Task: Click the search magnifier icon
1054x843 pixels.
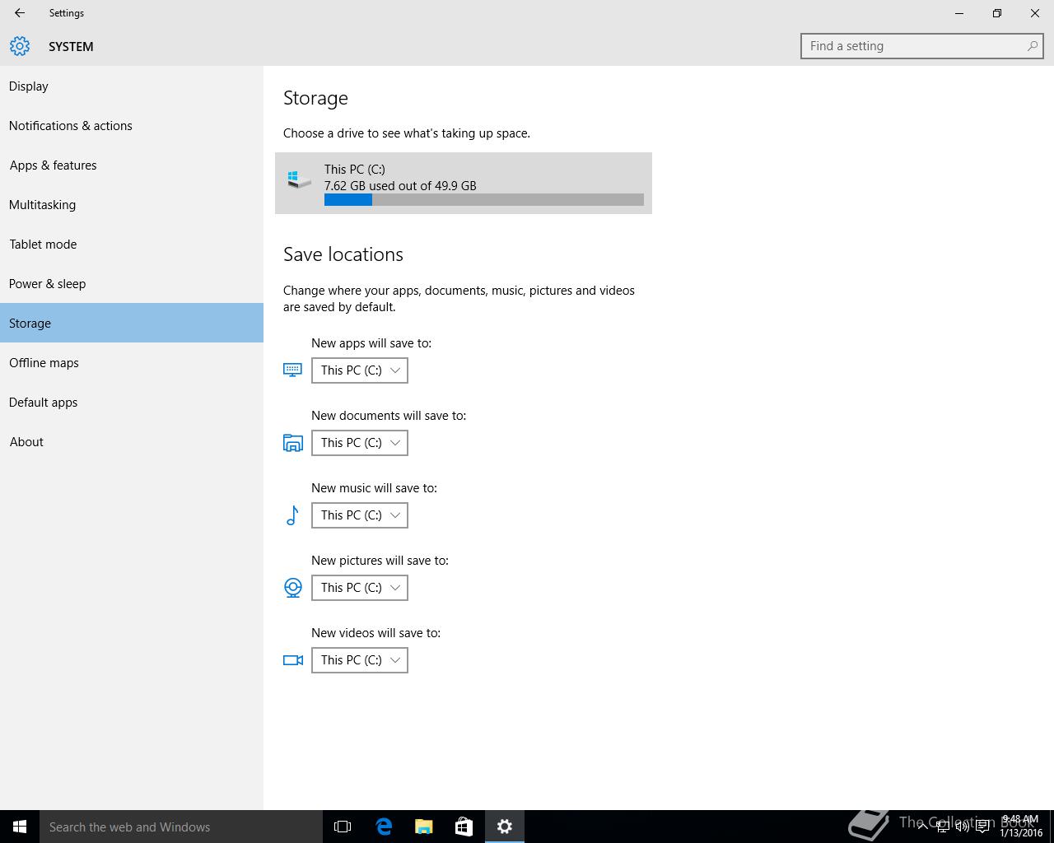Action: 1032,46
